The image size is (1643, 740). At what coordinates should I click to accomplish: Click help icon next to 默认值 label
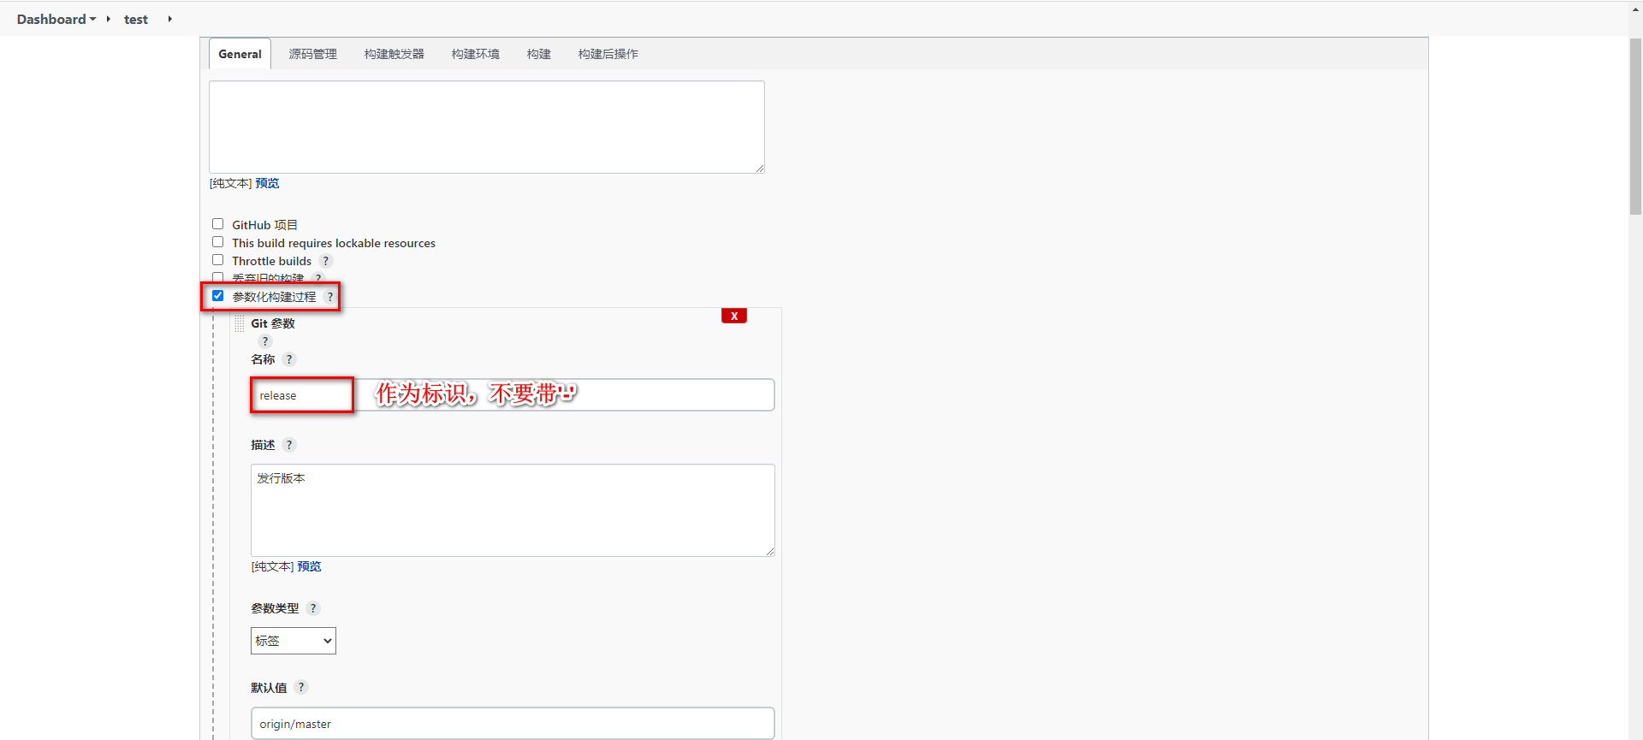pyautogui.click(x=301, y=688)
